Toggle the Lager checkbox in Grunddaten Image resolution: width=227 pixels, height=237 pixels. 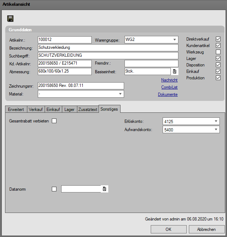pyautogui.click(x=218, y=58)
